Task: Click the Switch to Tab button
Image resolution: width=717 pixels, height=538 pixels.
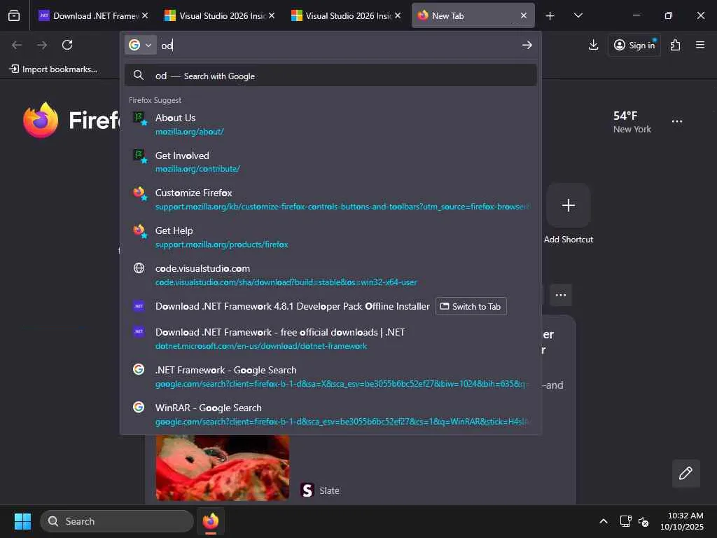Action: point(471,307)
